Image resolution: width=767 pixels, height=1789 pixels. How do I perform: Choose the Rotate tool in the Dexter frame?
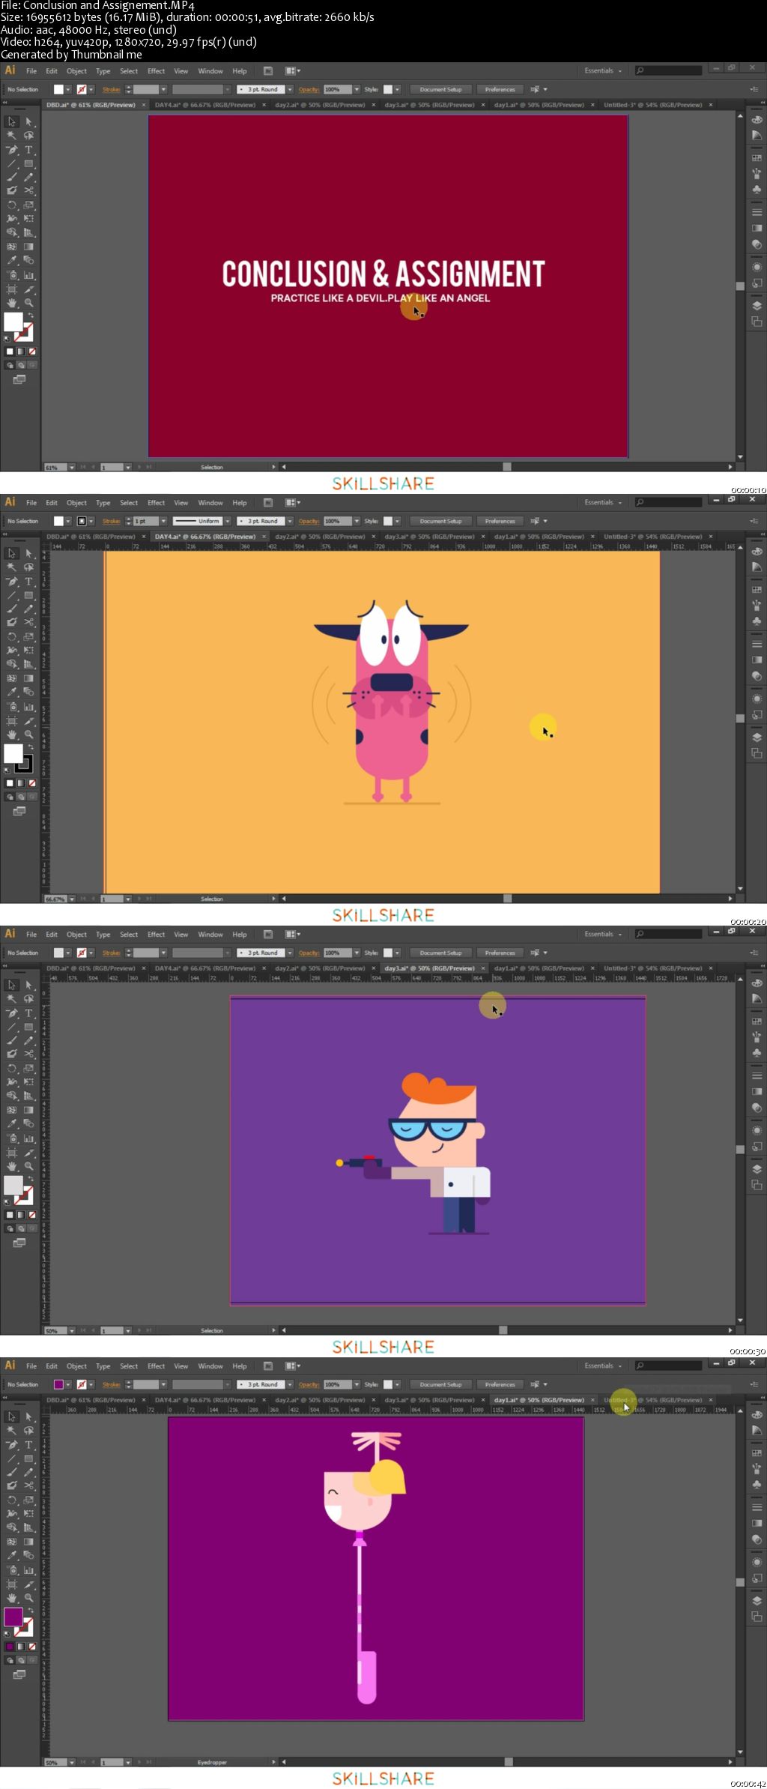pyautogui.click(x=12, y=1068)
